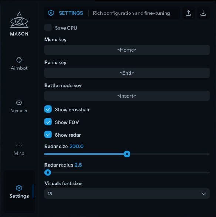
Task: Click the header gear icon beside SETTINGS
Action: click(51, 13)
